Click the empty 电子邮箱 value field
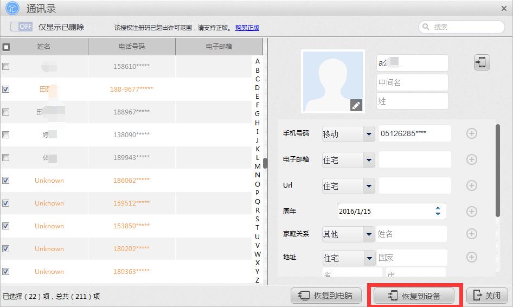 [x=415, y=159]
